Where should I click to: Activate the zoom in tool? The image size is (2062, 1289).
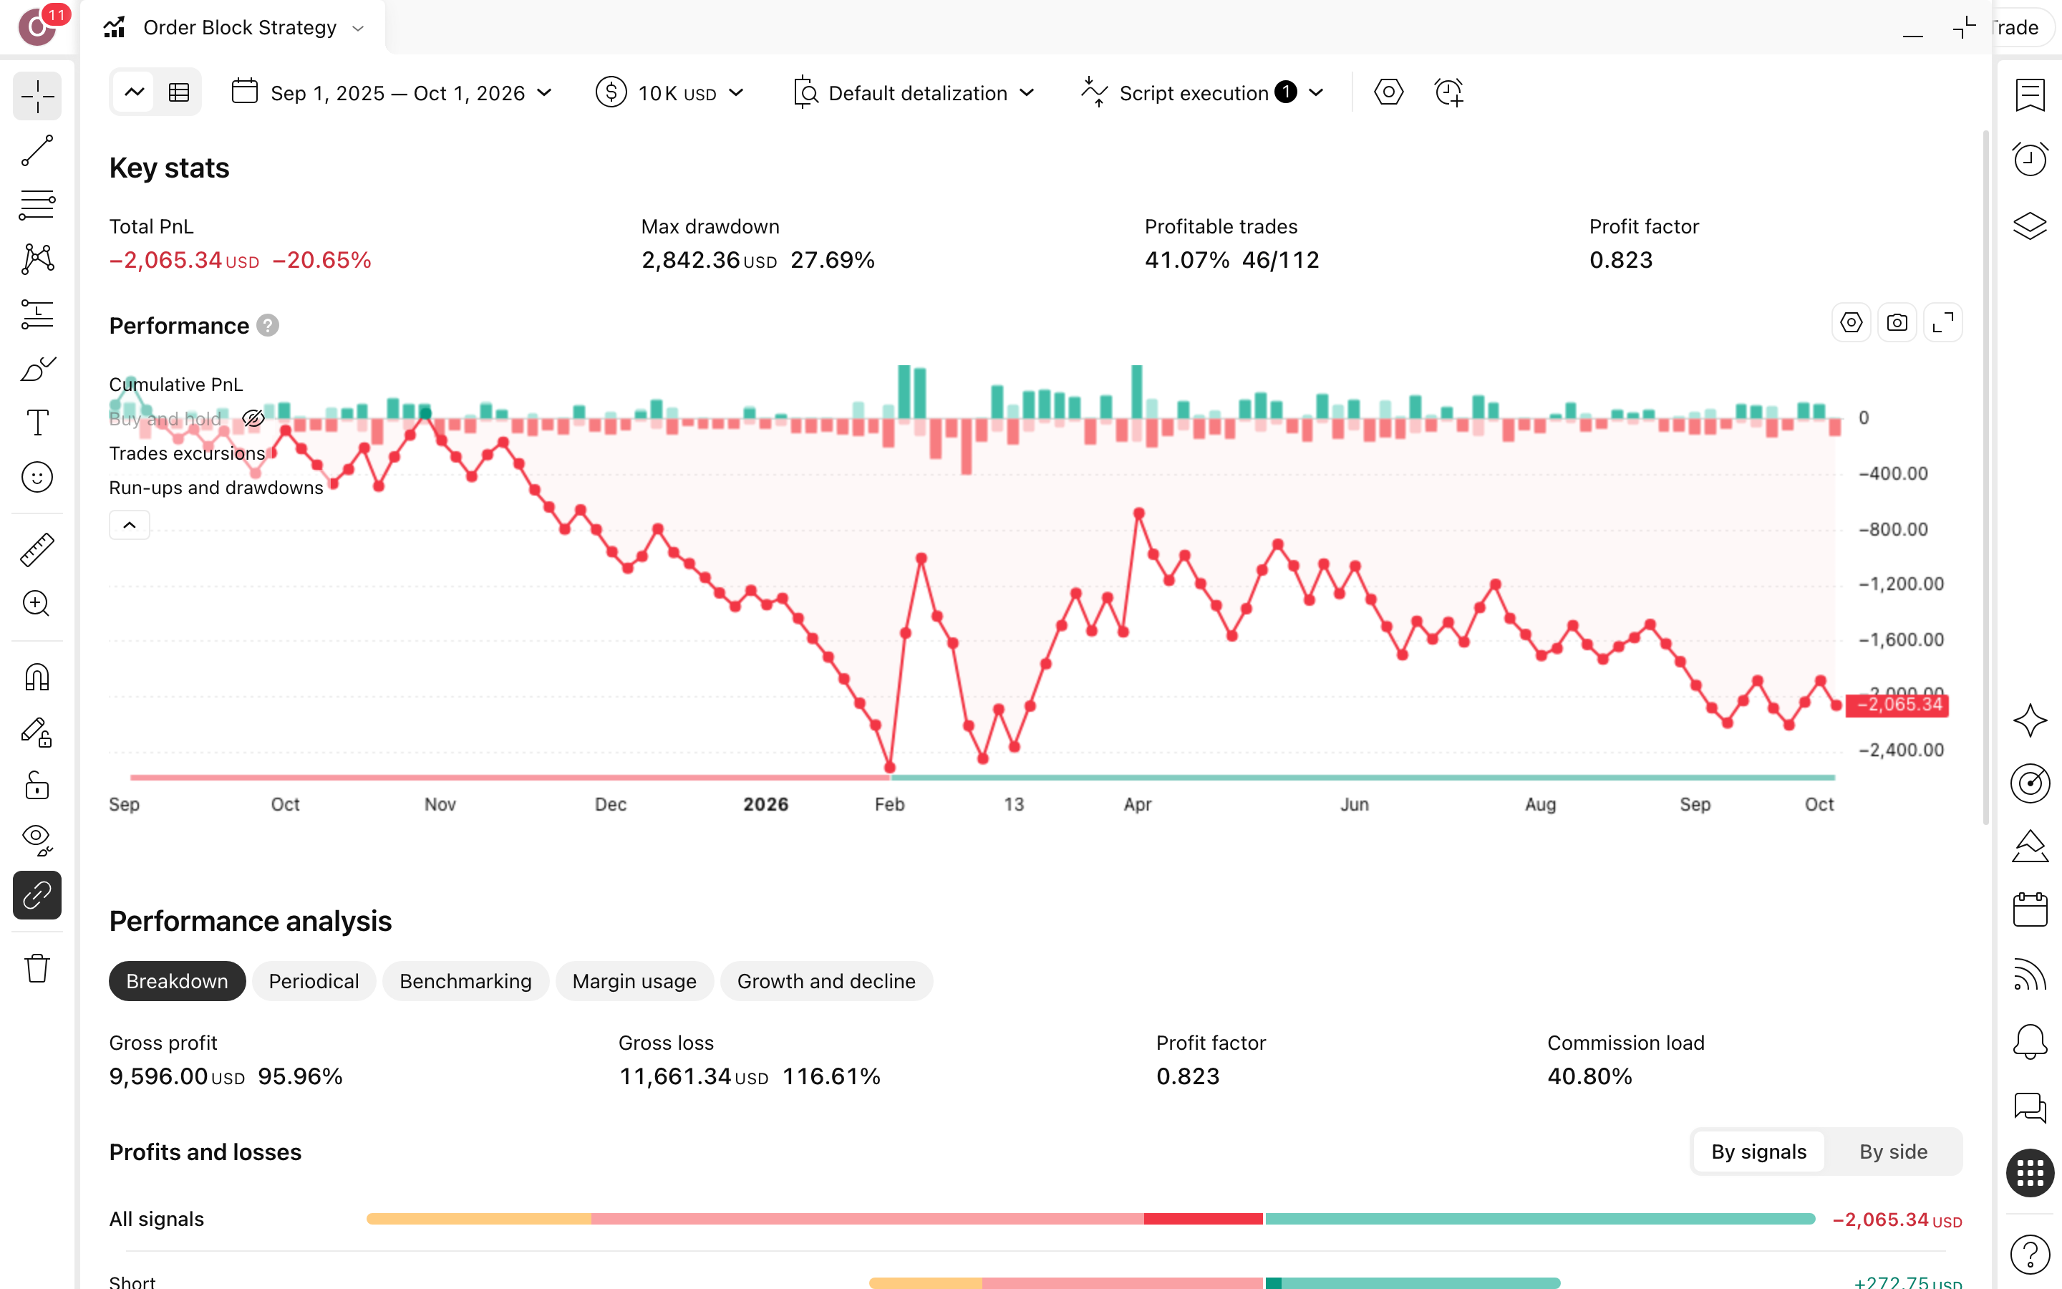[37, 604]
